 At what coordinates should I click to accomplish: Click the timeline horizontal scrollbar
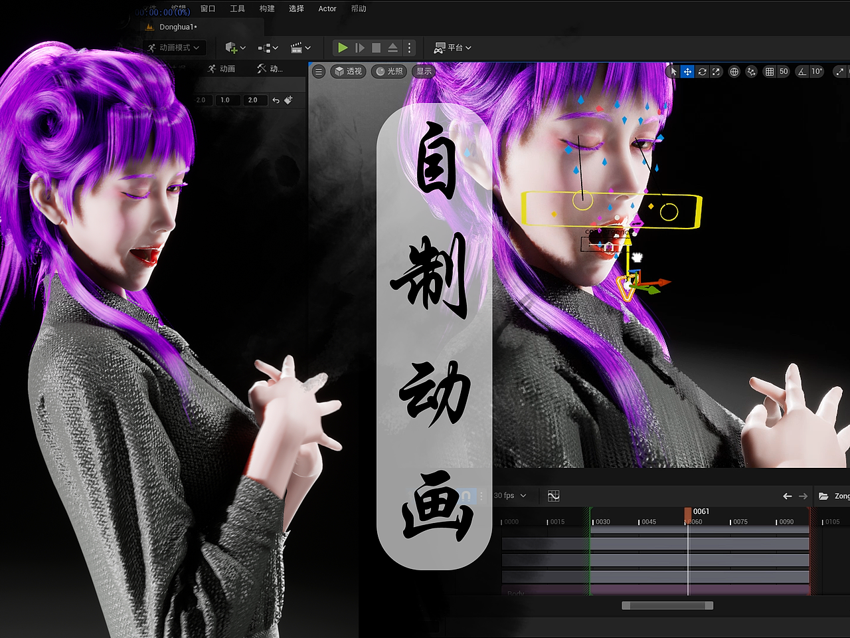click(x=667, y=605)
